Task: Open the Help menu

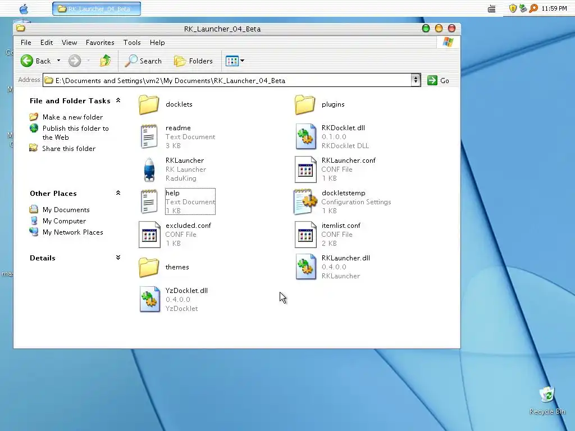Action: tap(157, 43)
